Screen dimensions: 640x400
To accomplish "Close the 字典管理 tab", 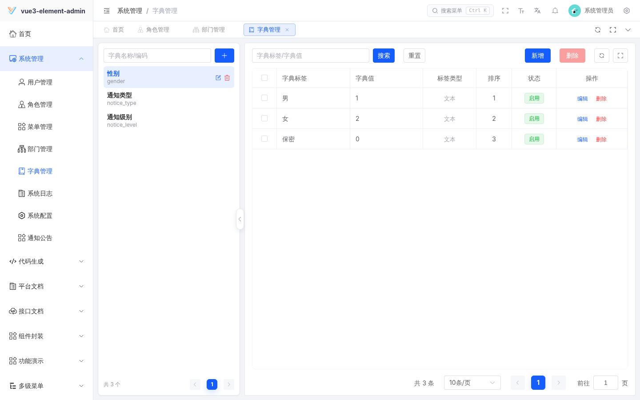I will [287, 30].
